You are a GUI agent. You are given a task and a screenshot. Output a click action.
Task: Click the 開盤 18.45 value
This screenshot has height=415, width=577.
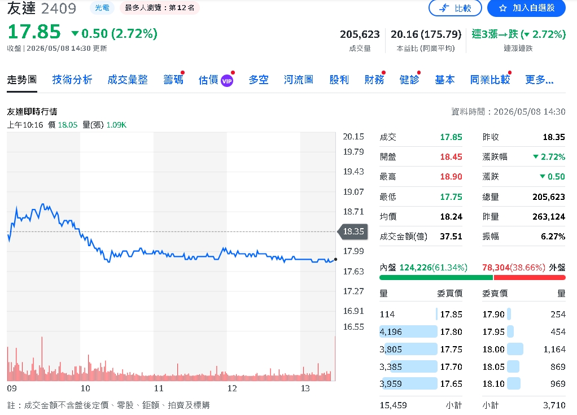pyautogui.click(x=451, y=157)
